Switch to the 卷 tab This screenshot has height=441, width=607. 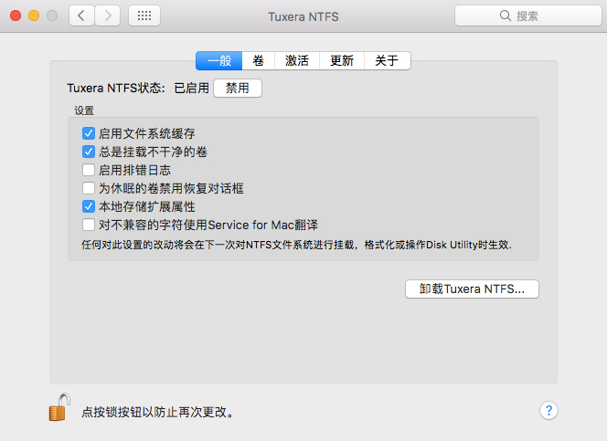click(x=259, y=61)
